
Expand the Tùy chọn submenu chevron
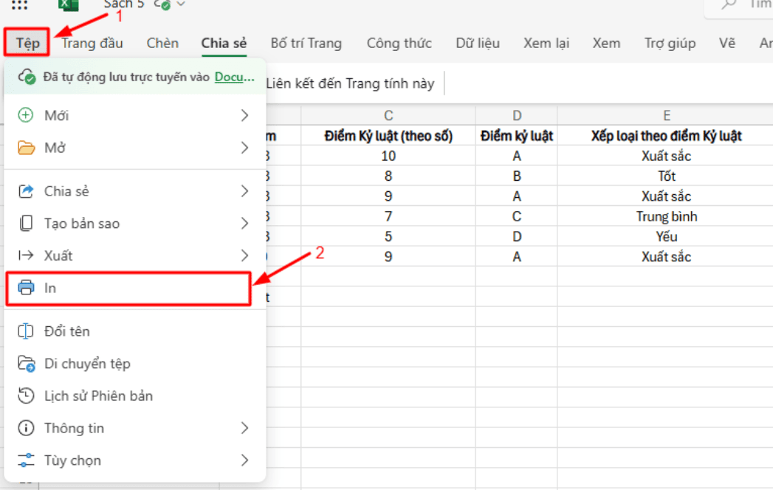coord(244,460)
